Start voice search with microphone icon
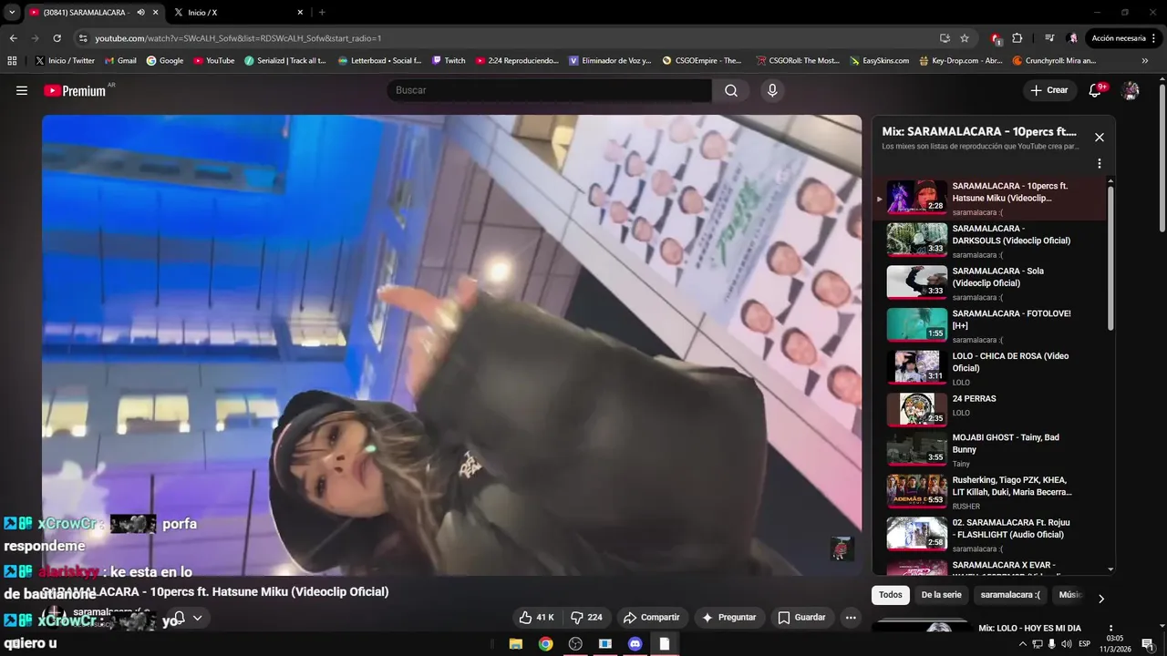 click(x=772, y=90)
